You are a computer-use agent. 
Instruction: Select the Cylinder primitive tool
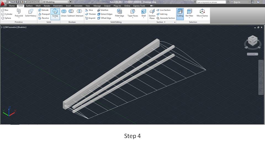pyautogui.click(x=7, y=14)
